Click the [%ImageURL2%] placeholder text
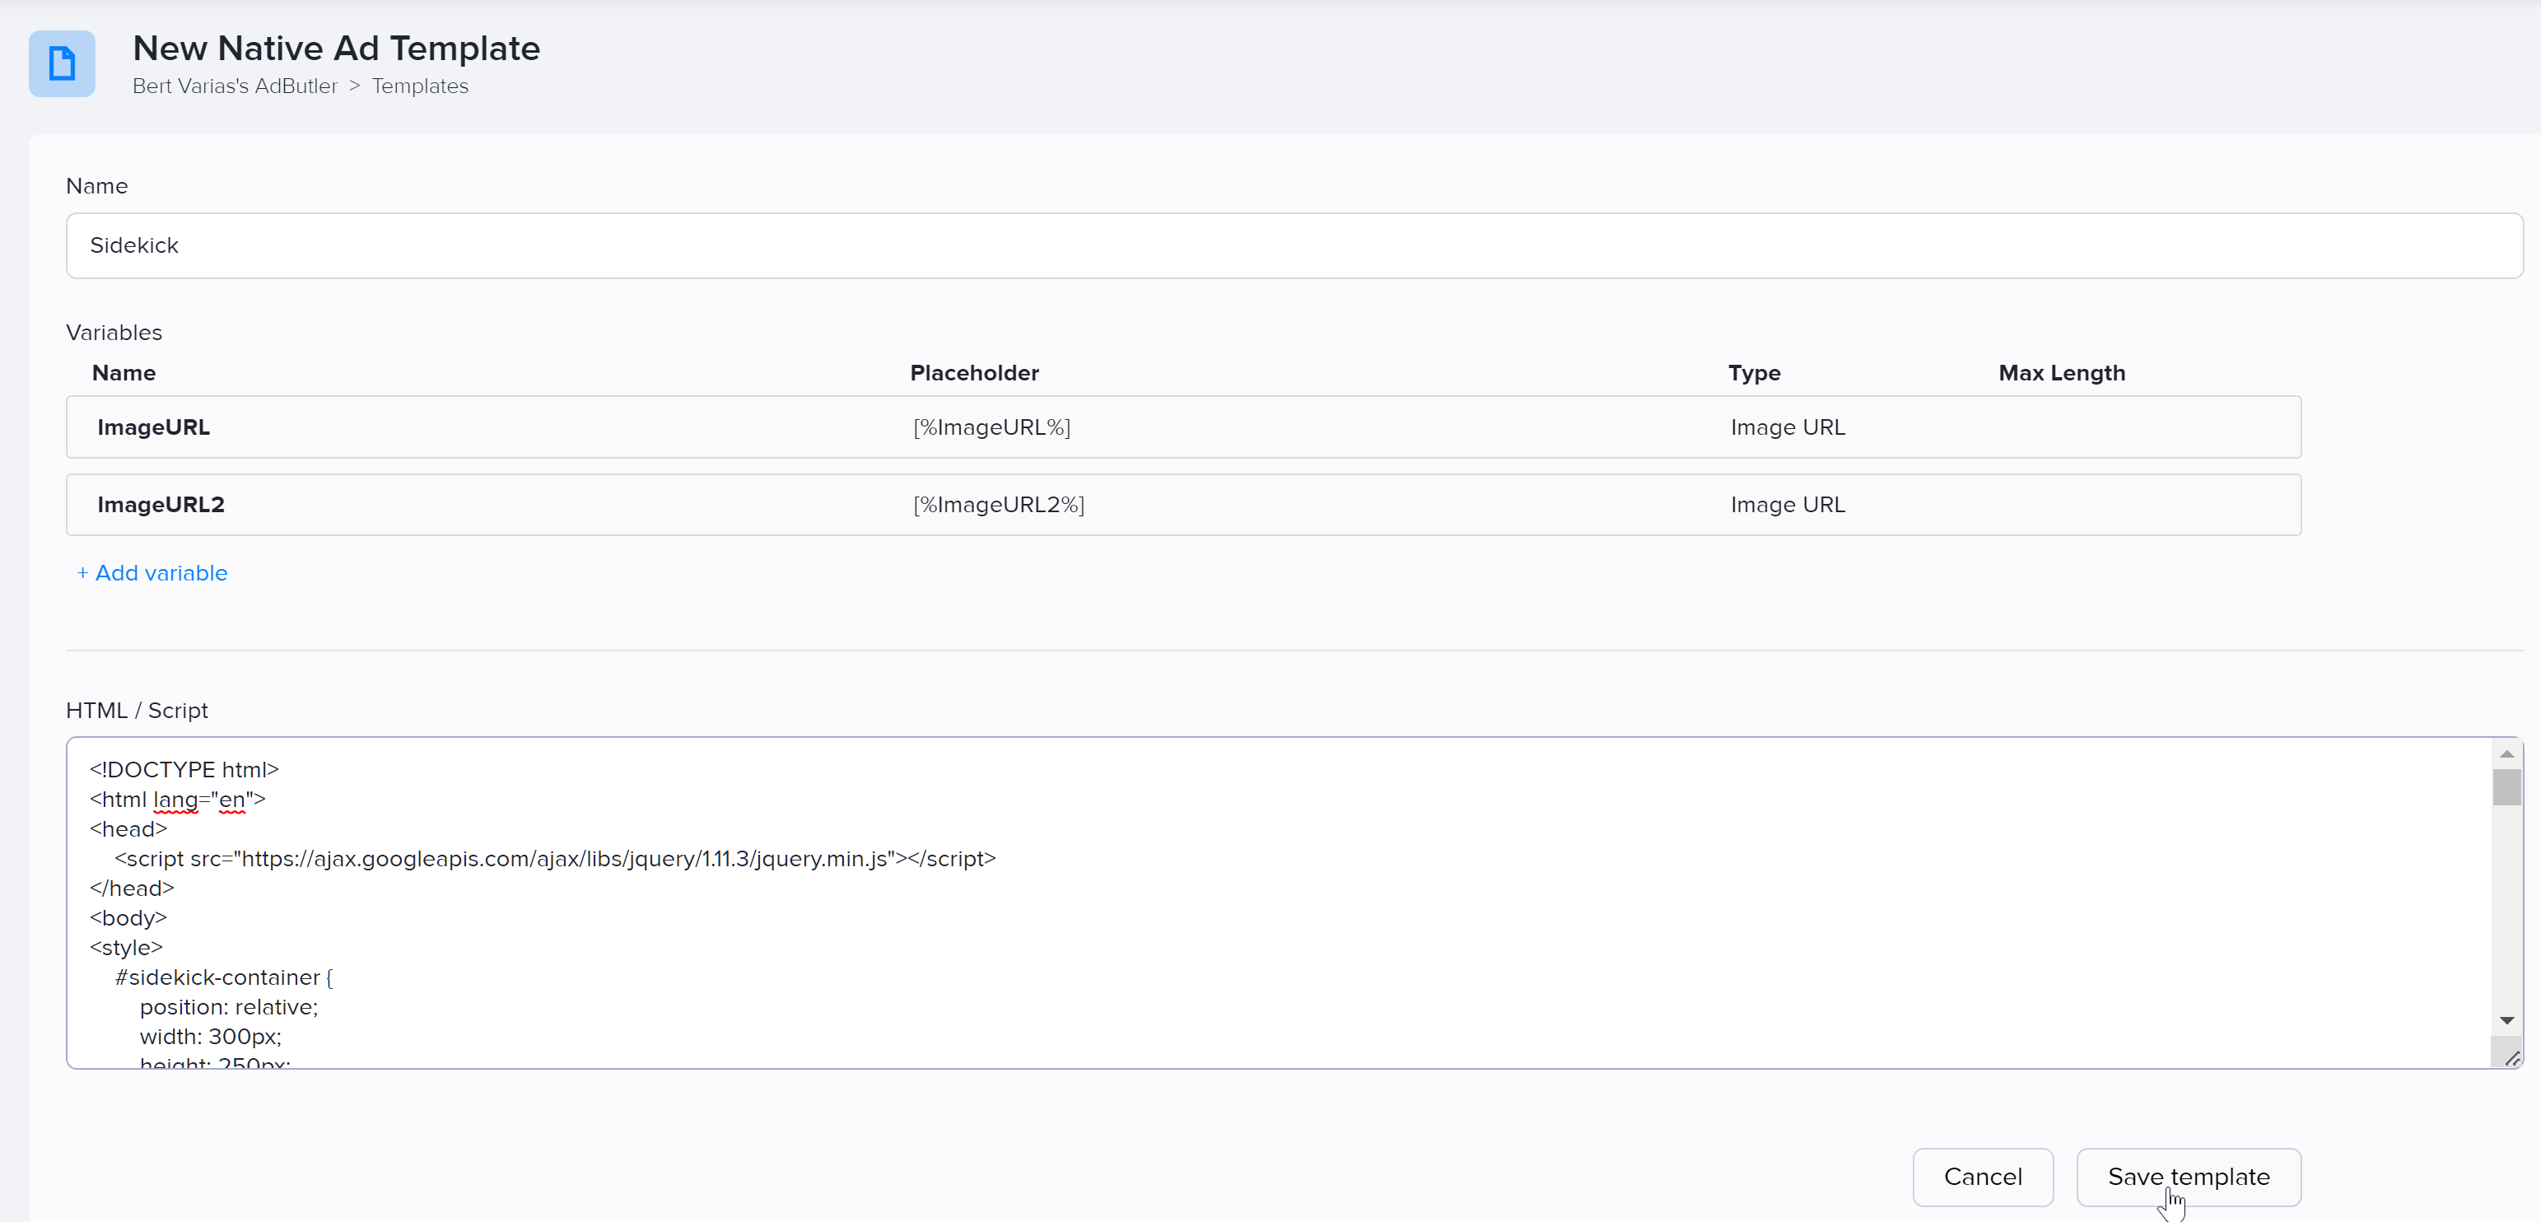Viewport: 2541px width, 1222px height. coord(998,505)
